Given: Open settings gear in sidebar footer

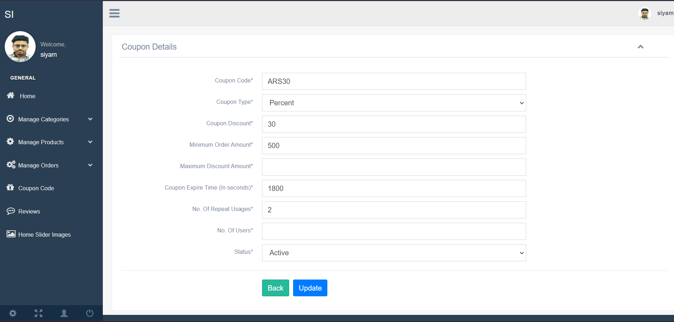Looking at the screenshot, I should point(13,313).
